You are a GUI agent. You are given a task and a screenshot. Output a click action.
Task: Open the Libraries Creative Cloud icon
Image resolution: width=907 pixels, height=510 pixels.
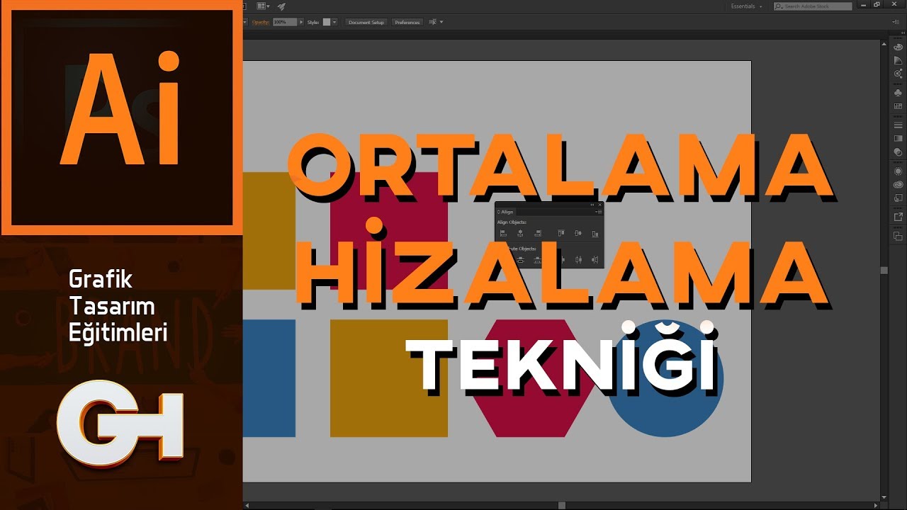pos(898,184)
